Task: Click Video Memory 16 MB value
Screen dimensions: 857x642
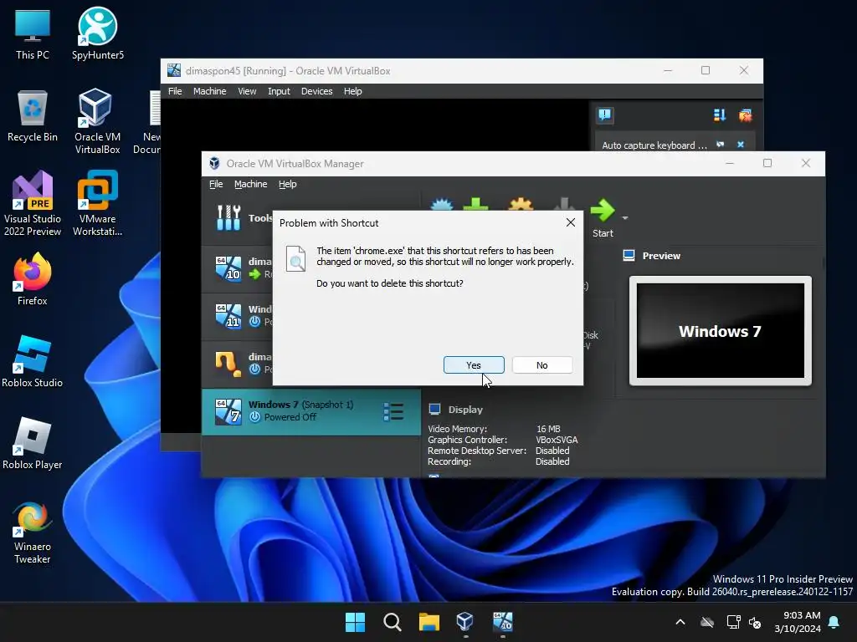Action: 548,429
